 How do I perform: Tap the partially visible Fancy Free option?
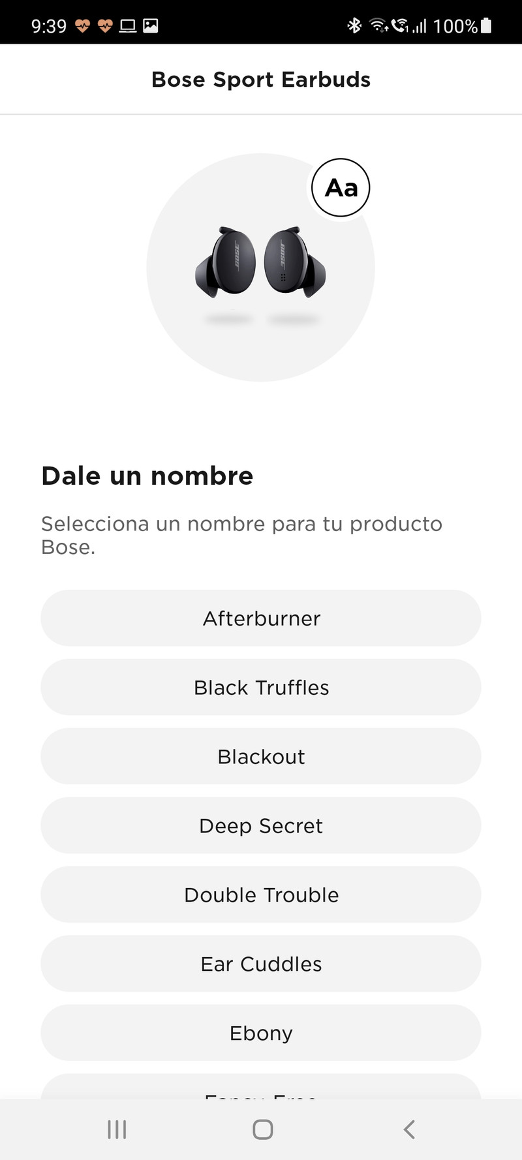coord(261,1088)
